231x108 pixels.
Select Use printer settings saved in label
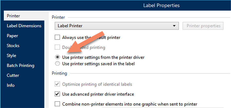[x=57, y=64]
